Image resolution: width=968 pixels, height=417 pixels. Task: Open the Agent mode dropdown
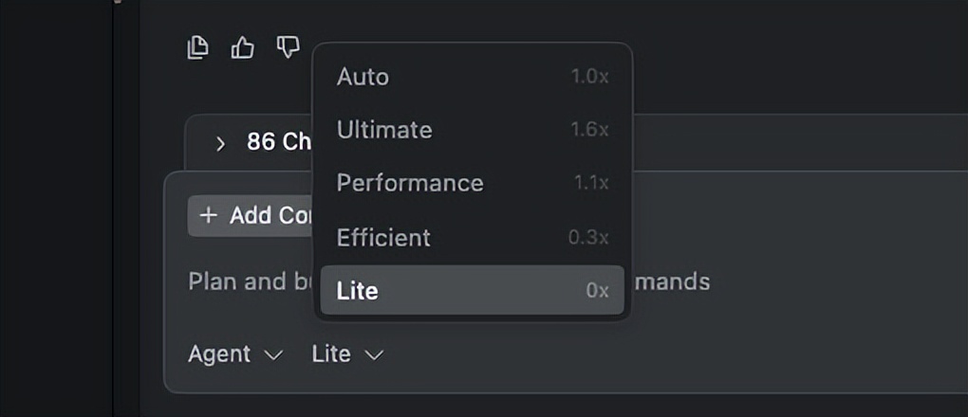click(x=234, y=354)
